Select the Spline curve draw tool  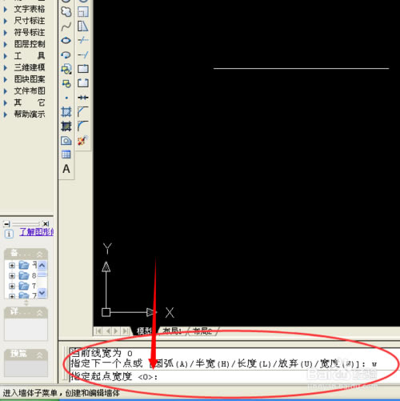click(66, 26)
